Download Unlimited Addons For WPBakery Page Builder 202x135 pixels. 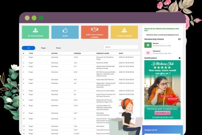[x=55, y=106]
